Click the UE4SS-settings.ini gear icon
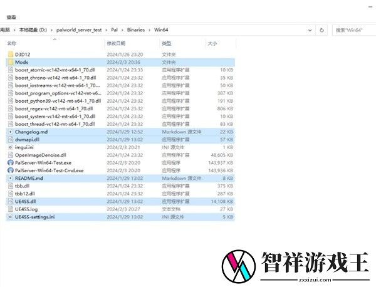The image size is (376, 287). click(x=10, y=217)
